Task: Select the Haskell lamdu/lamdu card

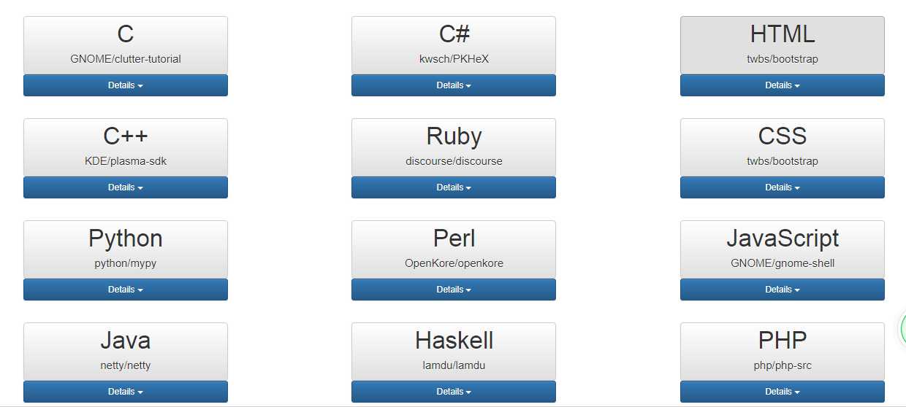Action: (454, 352)
